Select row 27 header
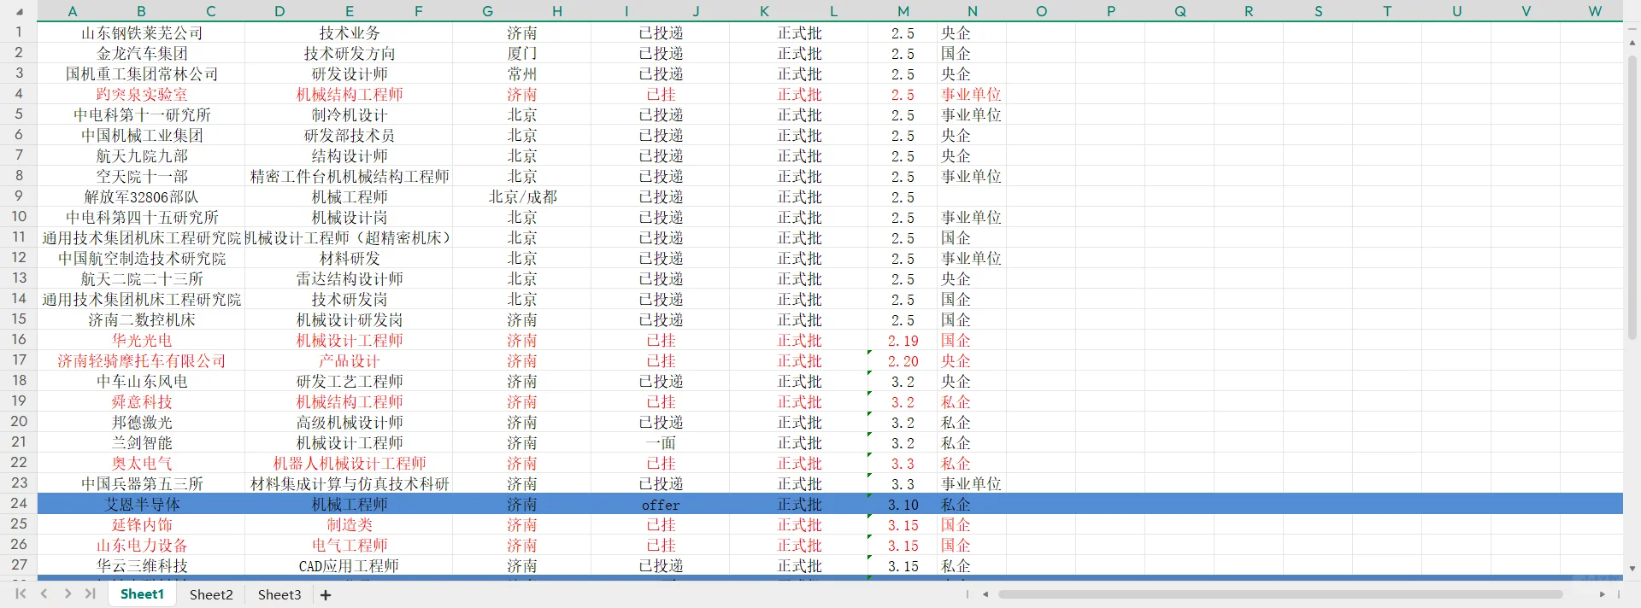 click(19, 565)
